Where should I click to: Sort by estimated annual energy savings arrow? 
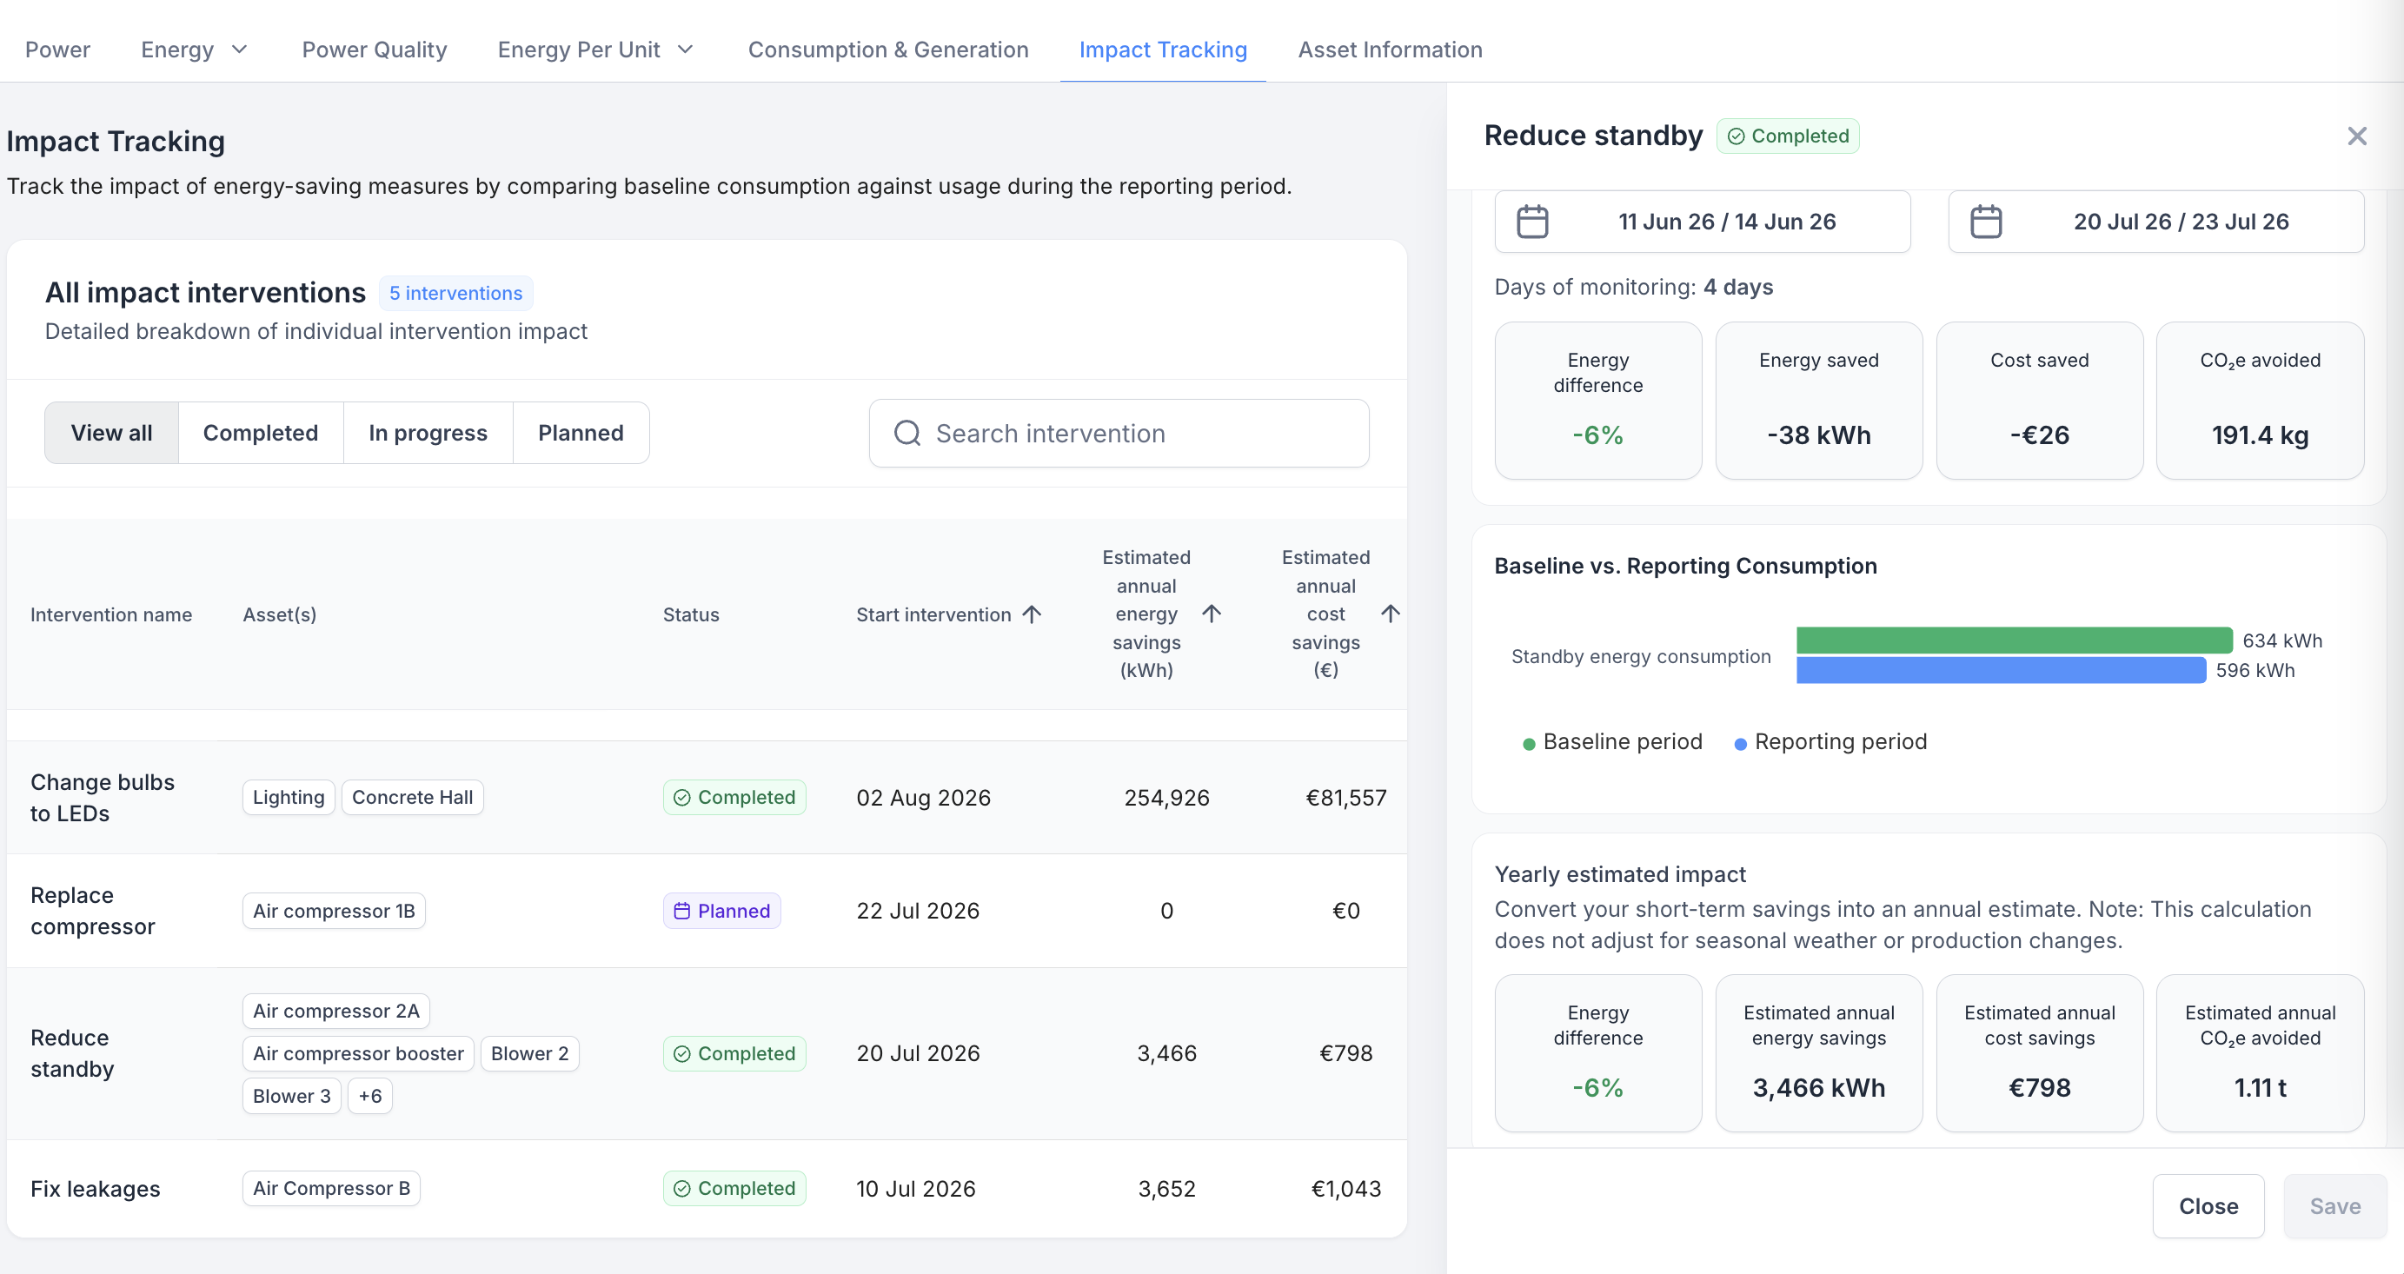1212,614
